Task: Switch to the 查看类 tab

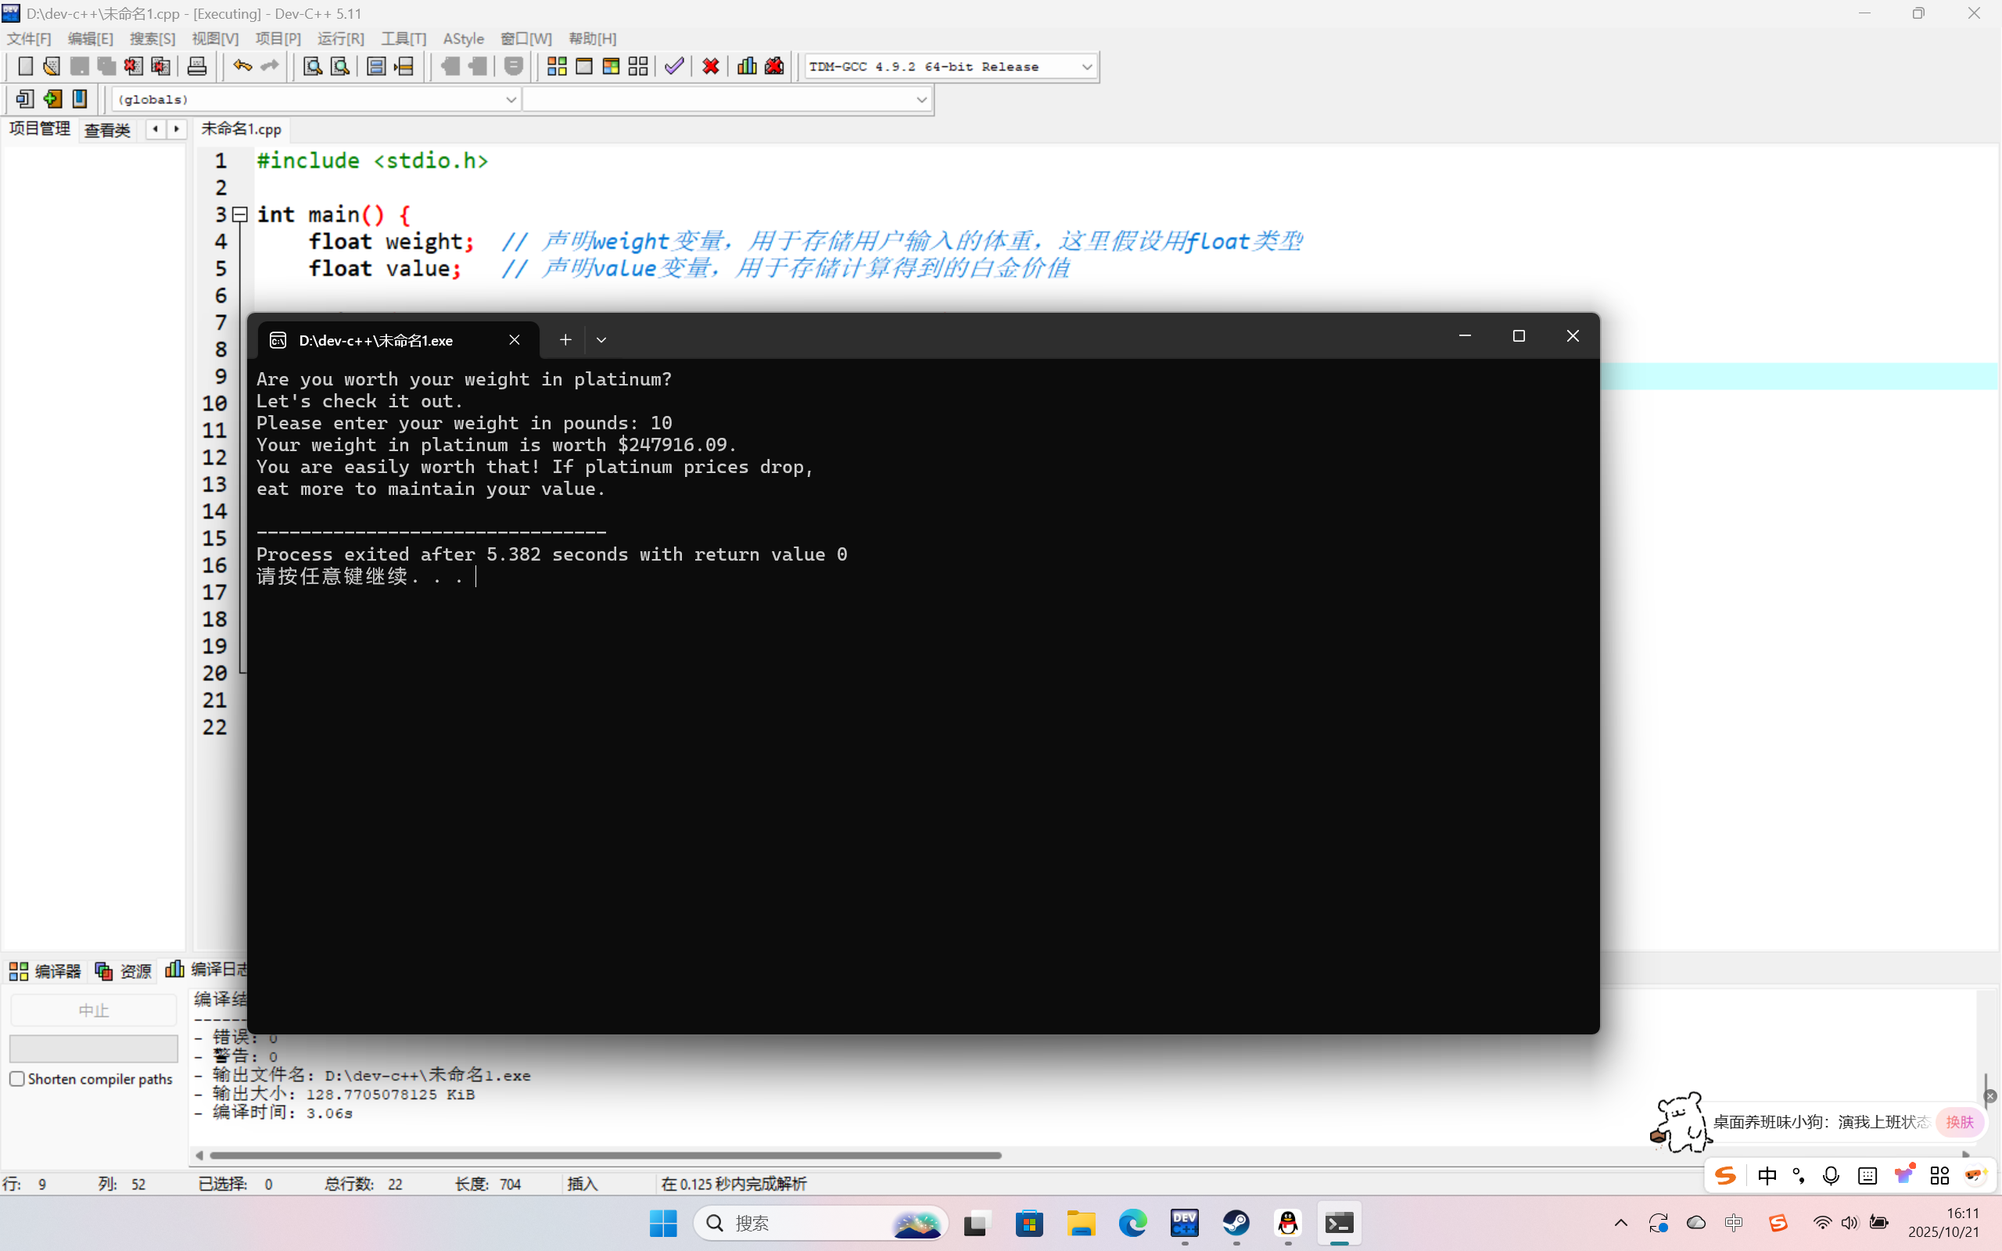Action: click(x=108, y=130)
